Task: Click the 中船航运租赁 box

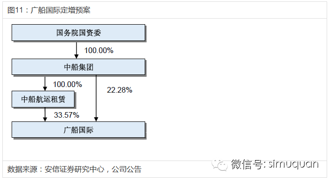Action: [43, 99]
